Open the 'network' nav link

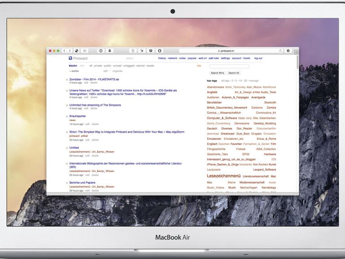pyautogui.click(x=172, y=58)
